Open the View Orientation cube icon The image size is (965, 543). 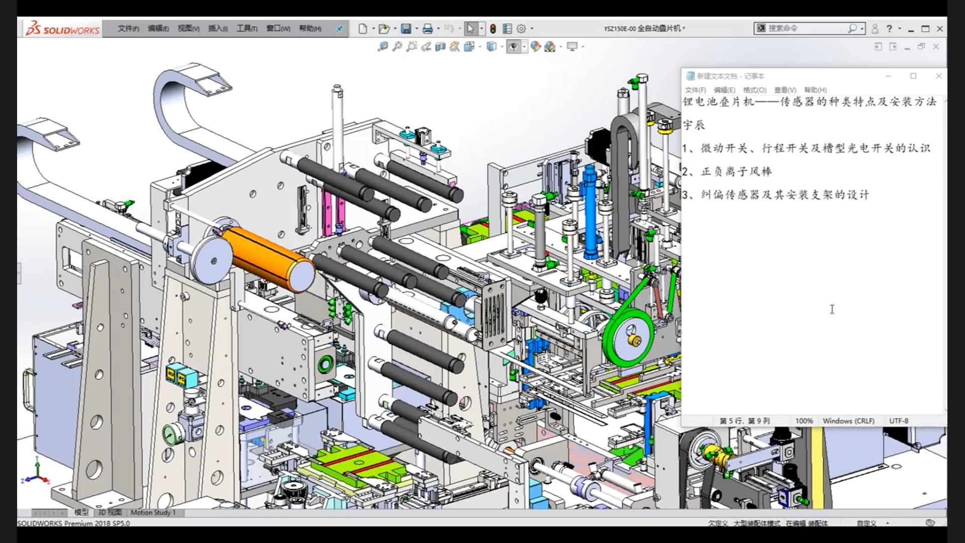(469, 47)
